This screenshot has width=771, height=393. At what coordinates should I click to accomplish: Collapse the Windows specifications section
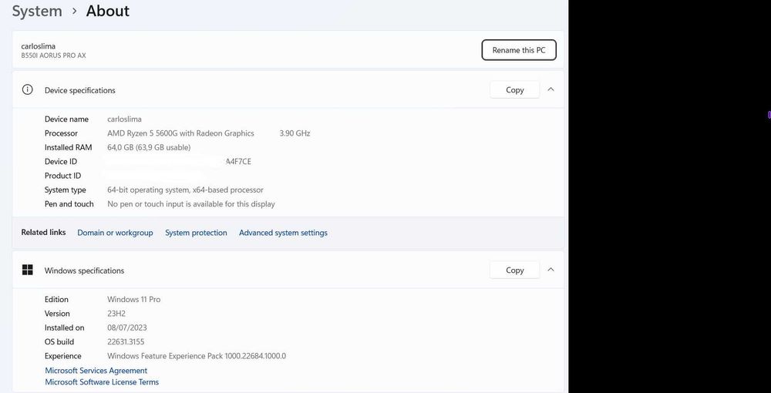[550, 270]
